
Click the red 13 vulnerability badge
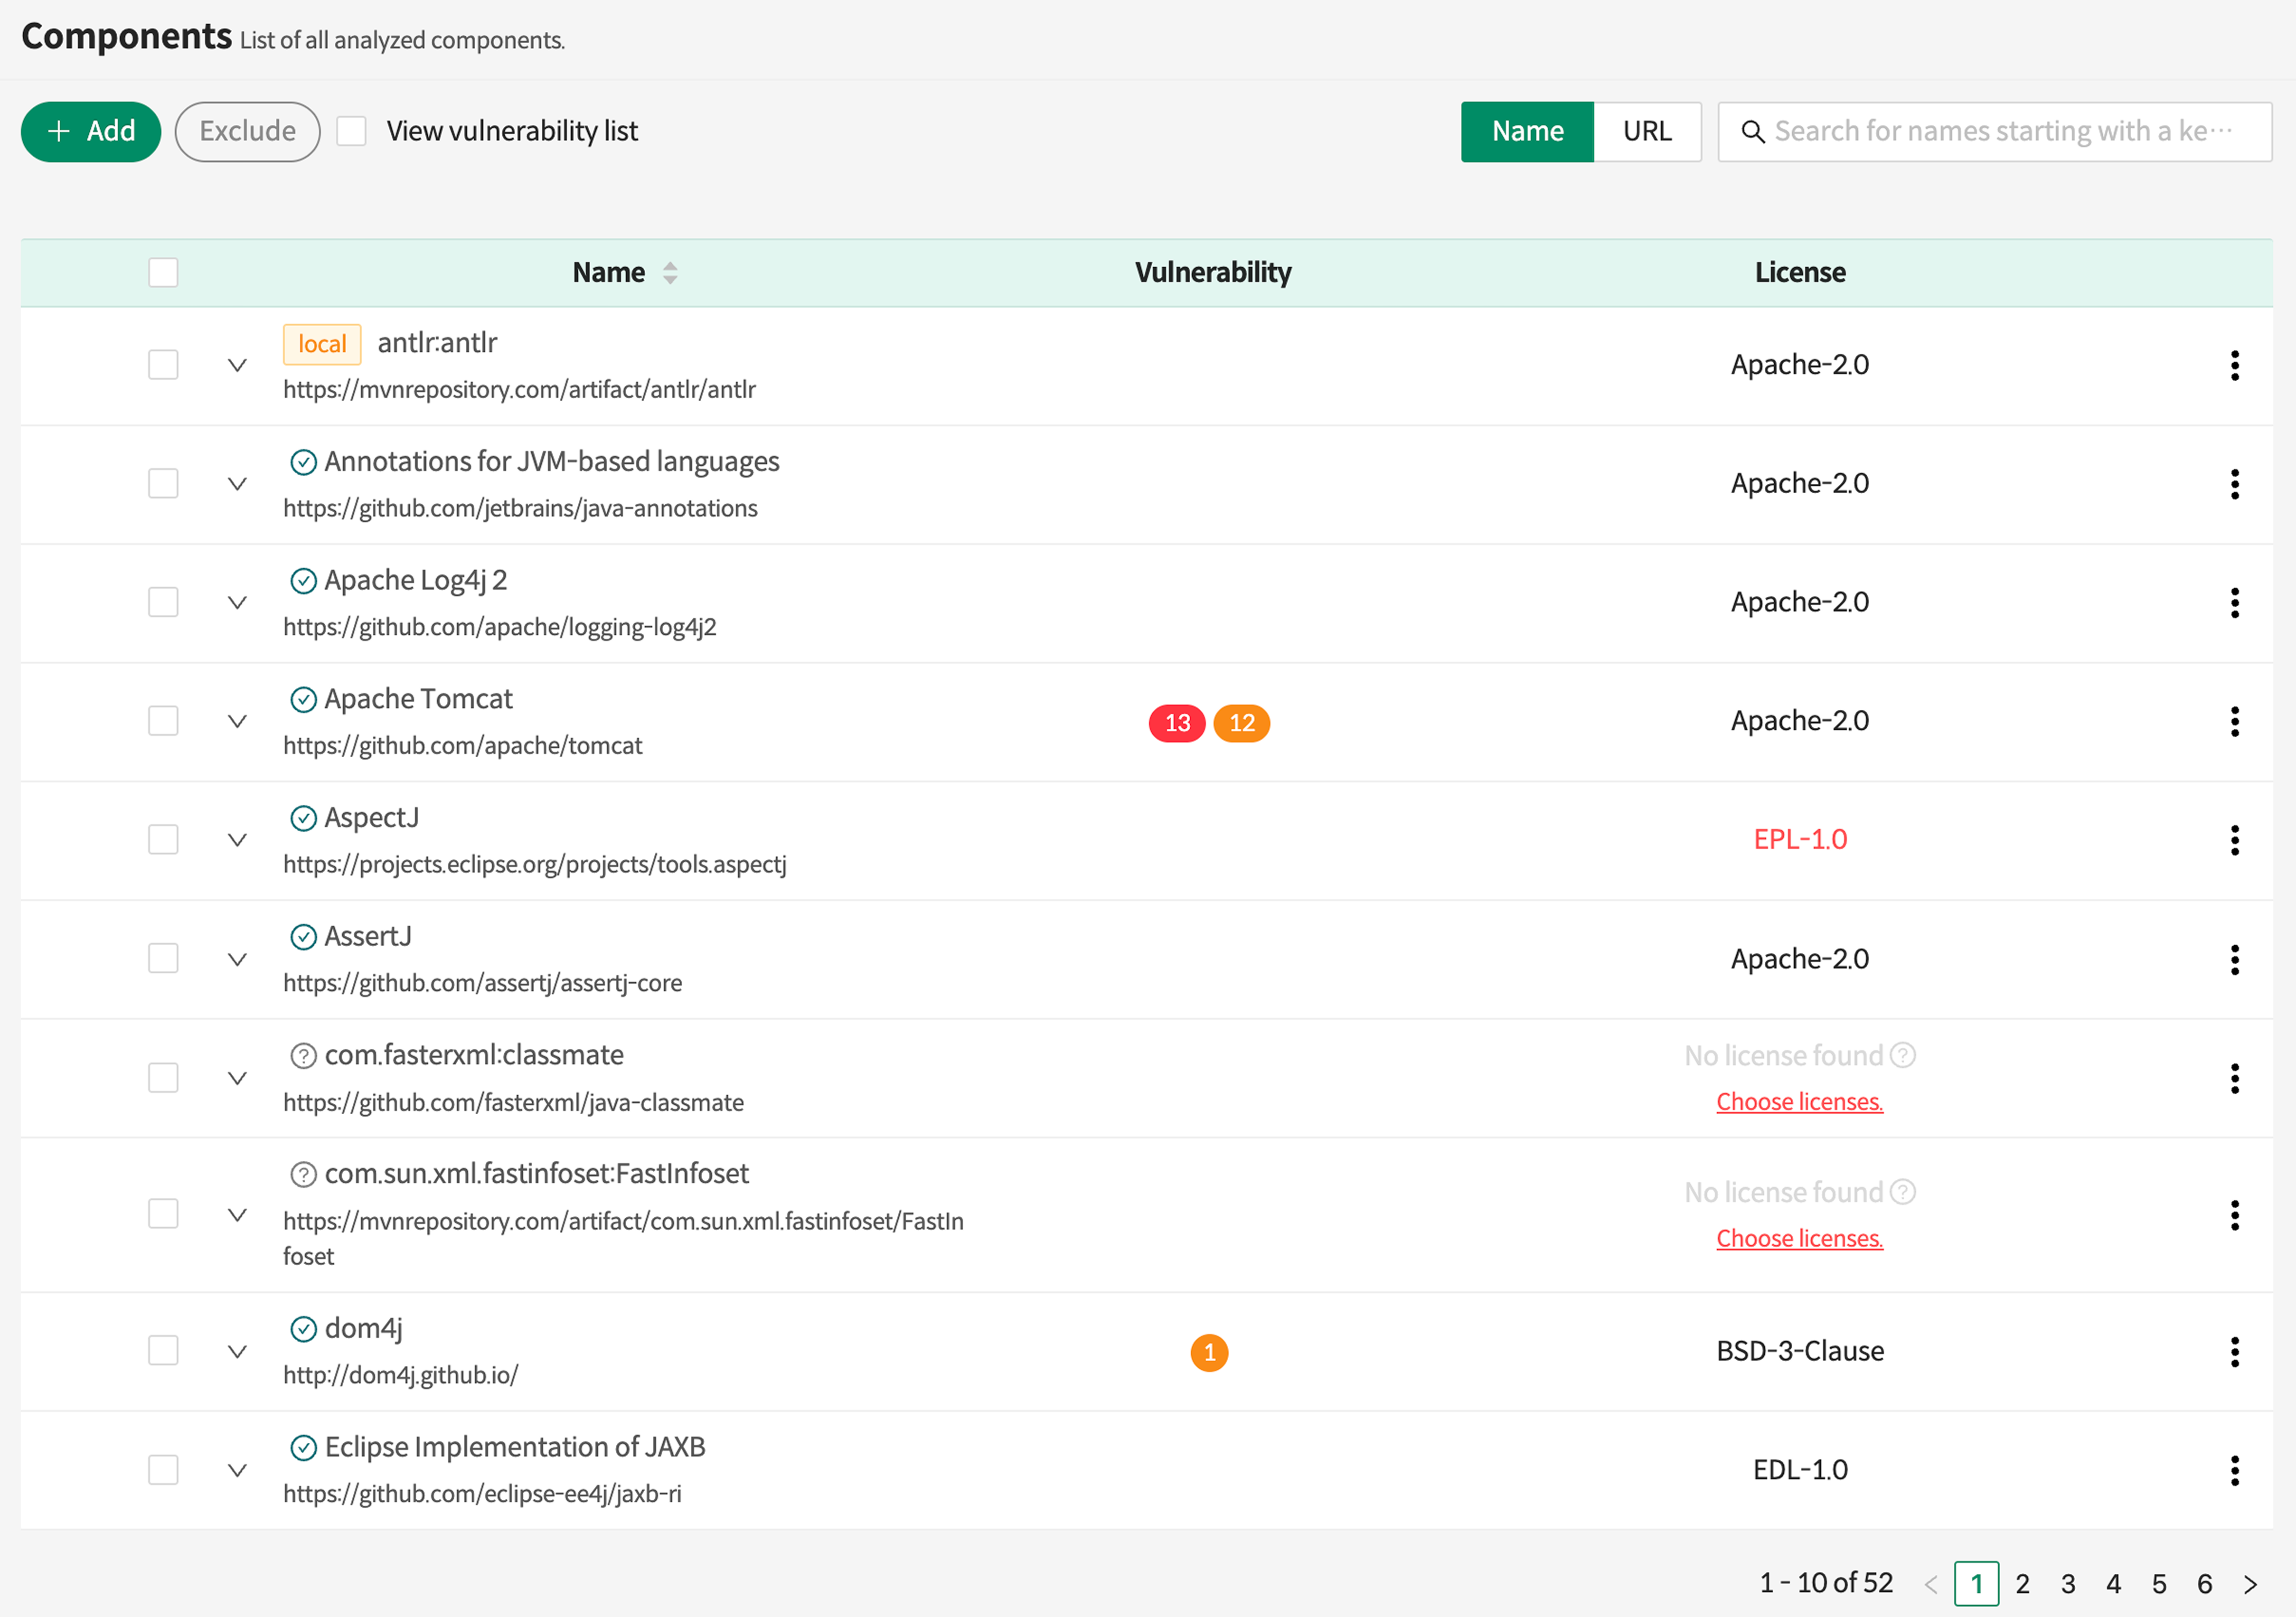tap(1176, 722)
